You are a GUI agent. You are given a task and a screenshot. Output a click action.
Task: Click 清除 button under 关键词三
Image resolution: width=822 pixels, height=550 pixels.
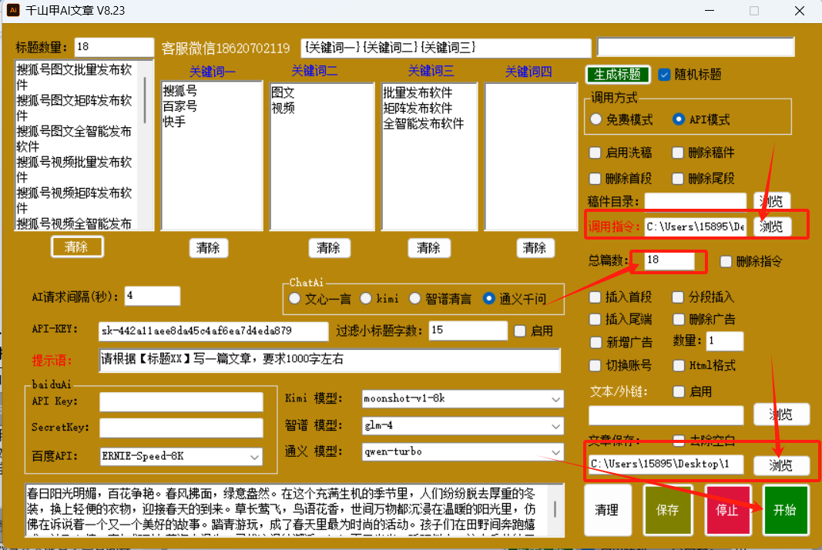click(x=428, y=248)
